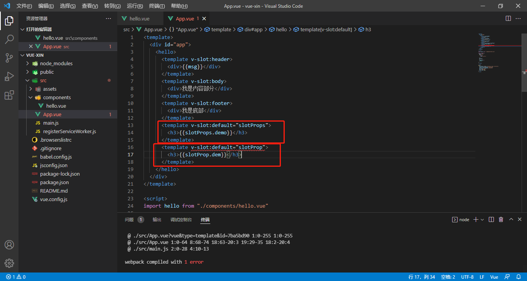Open the 编辑(E) menu
The image size is (527, 281).
pos(46,6)
